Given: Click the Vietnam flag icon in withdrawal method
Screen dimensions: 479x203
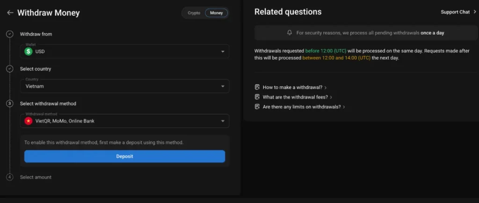Looking at the screenshot, I should coord(29,121).
